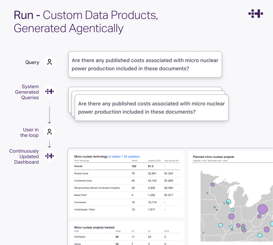Click the user icon beside Query

click(50, 62)
